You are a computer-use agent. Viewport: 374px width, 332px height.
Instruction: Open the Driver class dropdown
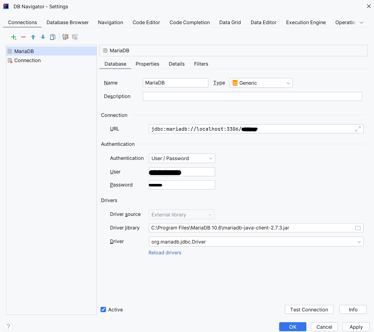point(256,242)
